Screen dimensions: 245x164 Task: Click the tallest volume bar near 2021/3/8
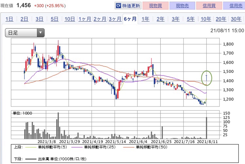pos(58,126)
